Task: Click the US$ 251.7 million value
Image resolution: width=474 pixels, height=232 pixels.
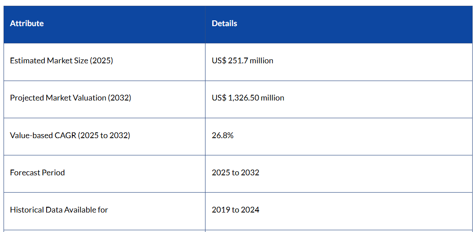Action: [x=242, y=61]
